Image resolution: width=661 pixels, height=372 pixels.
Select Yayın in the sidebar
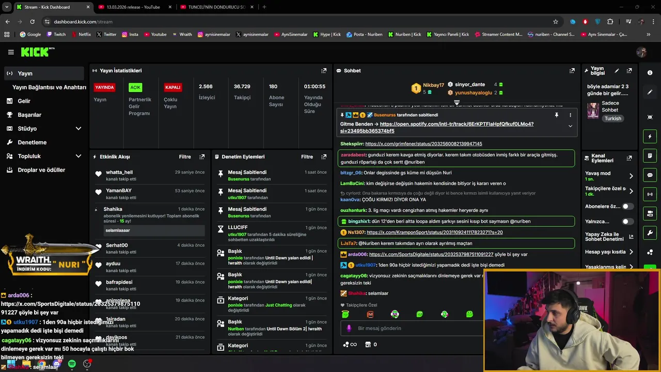coord(44,73)
